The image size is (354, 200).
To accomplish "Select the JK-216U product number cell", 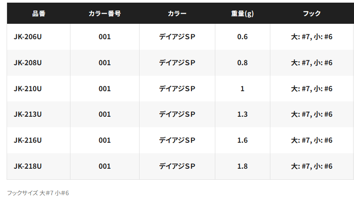I will [39, 141].
